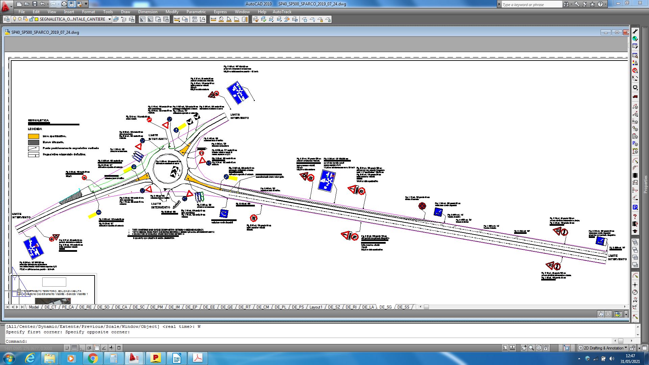Screen dimensions: 649x365
Task: Click last layout tab navigation arrow
Action: point(22,307)
